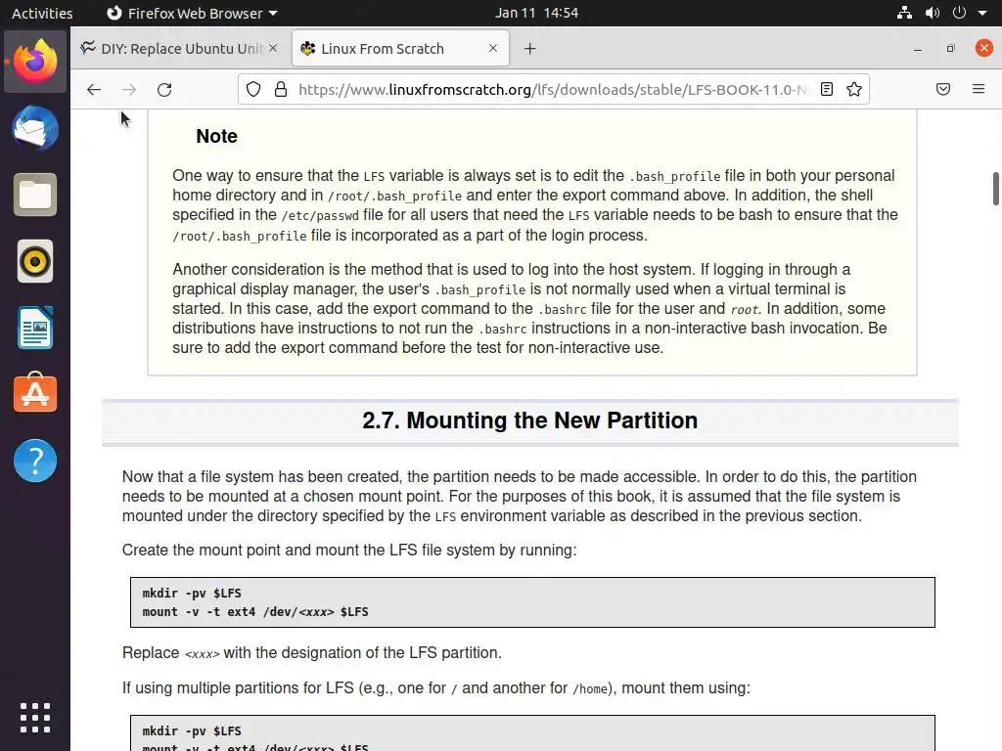Restore or maximize the Firefox window

click(951, 49)
